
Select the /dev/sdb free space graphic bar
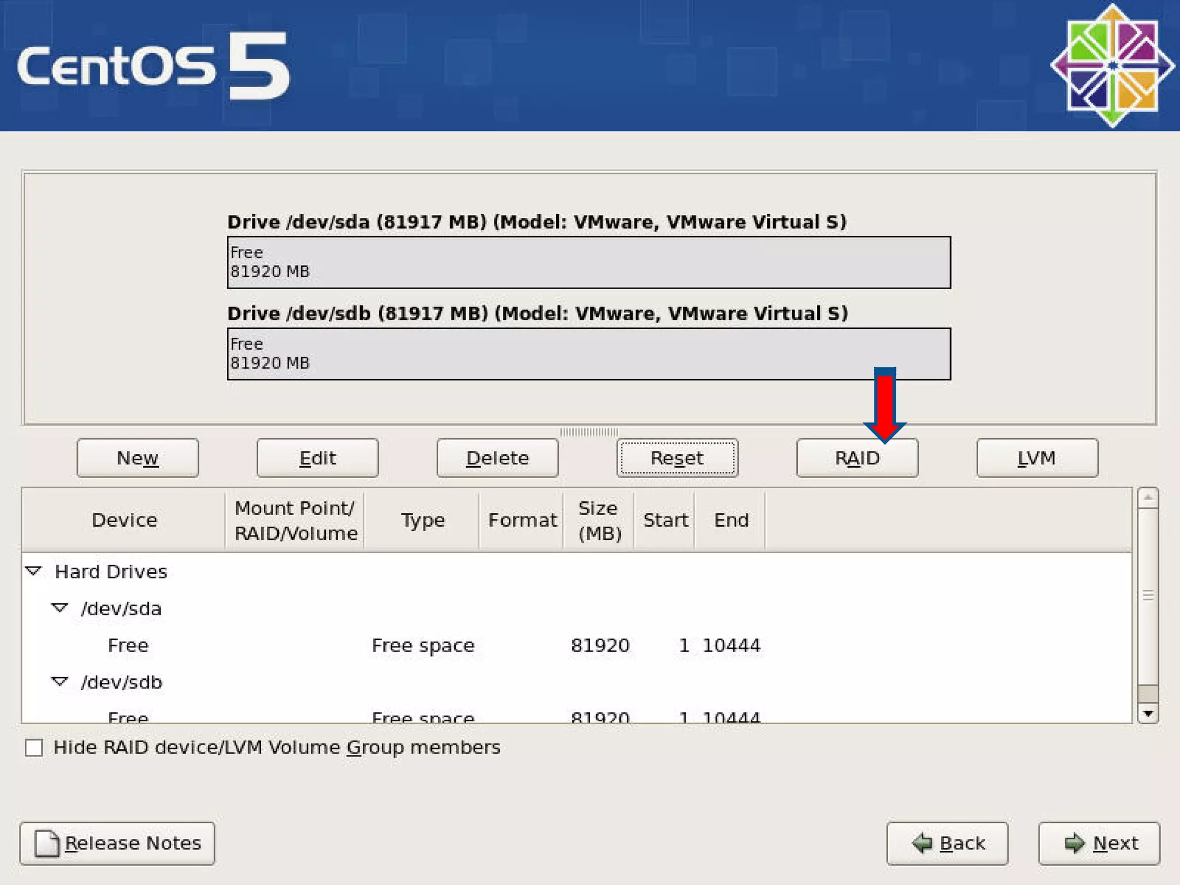588,354
